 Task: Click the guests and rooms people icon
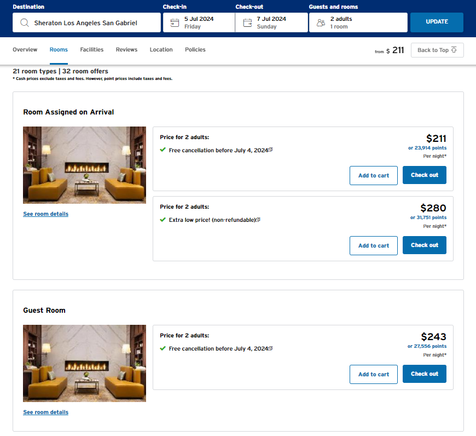click(x=321, y=22)
